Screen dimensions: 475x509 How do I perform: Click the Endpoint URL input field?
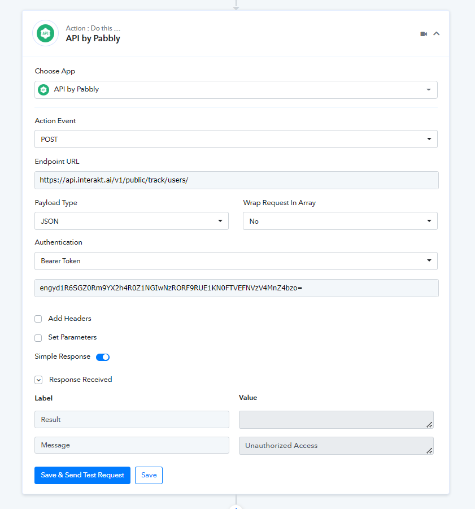click(237, 180)
